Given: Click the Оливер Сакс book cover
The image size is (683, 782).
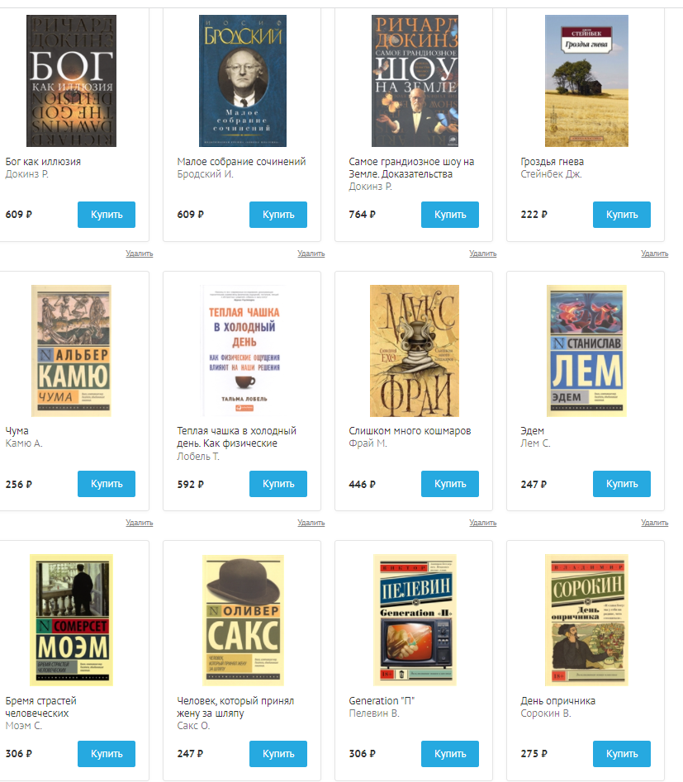Looking at the screenshot, I should click(243, 620).
